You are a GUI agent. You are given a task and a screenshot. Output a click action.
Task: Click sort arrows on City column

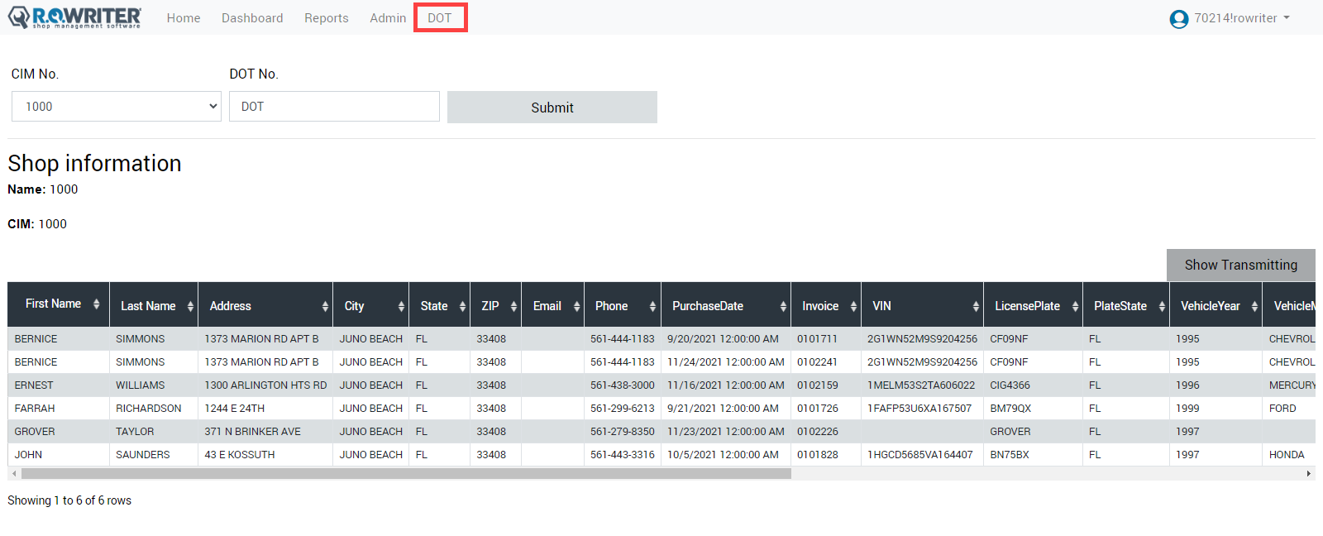click(401, 306)
